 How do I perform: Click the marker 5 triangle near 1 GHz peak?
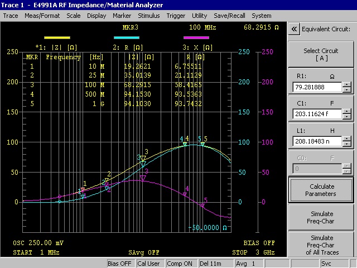pyautogui.click(x=202, y=144)
